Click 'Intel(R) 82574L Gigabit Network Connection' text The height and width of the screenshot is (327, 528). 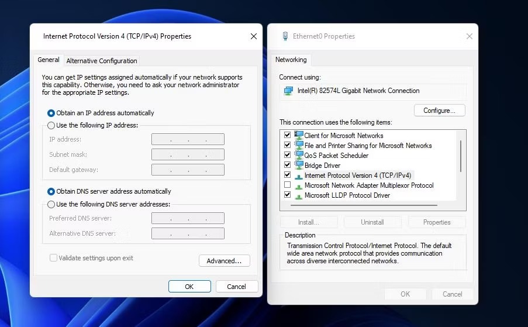tap(358, 91)
